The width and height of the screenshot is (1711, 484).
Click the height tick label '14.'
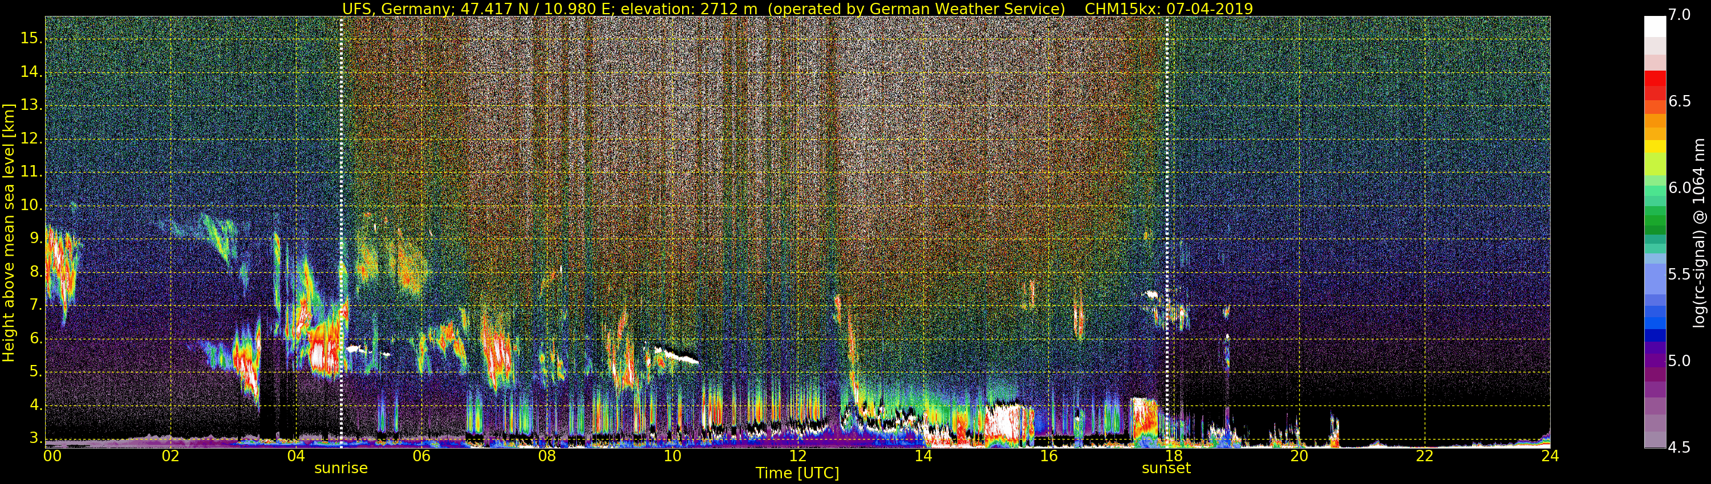31,72
